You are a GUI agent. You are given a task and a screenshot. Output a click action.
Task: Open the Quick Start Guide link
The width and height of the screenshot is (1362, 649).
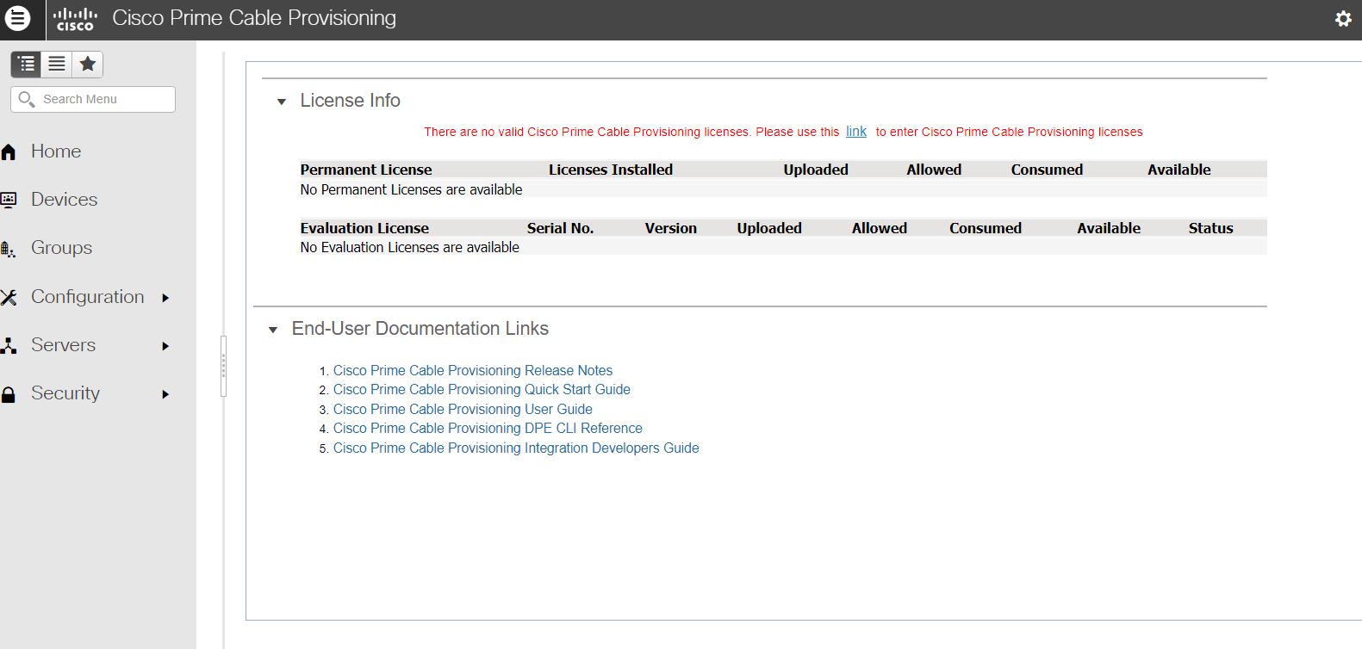(482, 389)
